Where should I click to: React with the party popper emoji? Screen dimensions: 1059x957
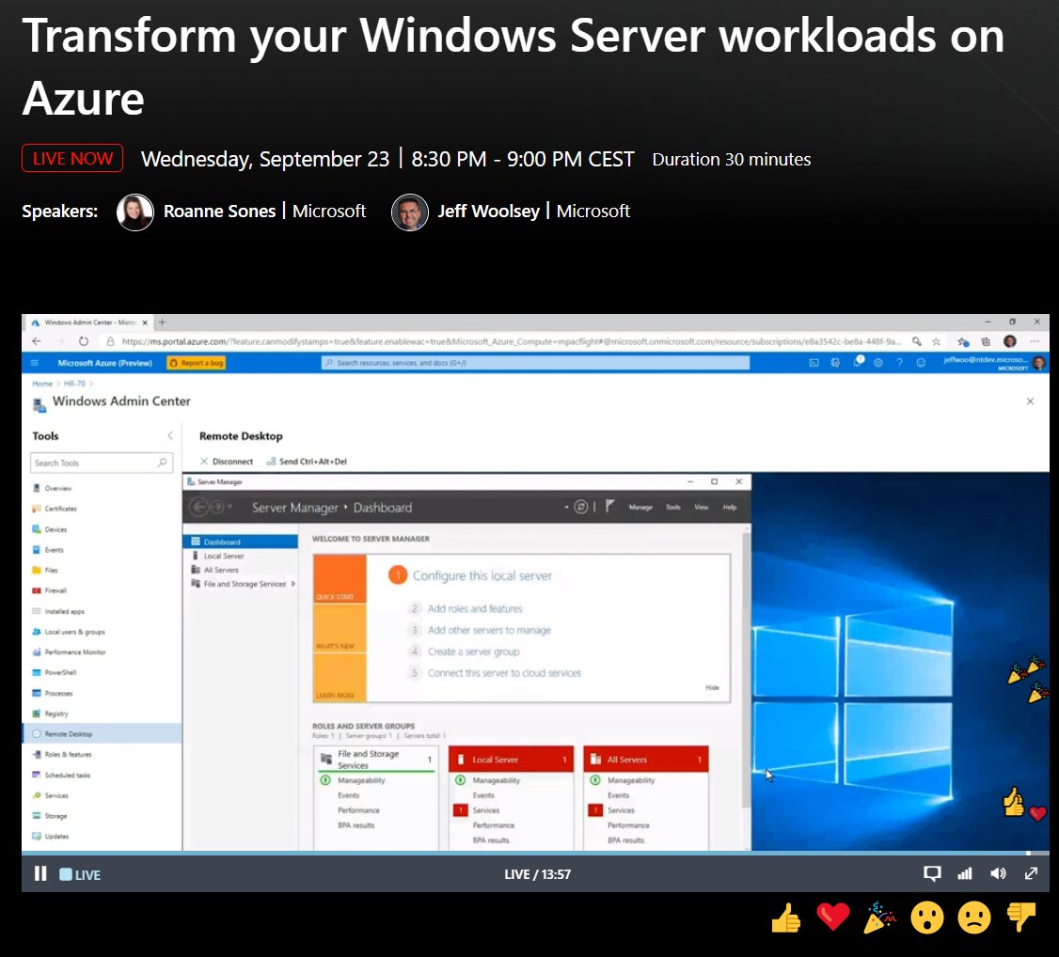point(879,917)
